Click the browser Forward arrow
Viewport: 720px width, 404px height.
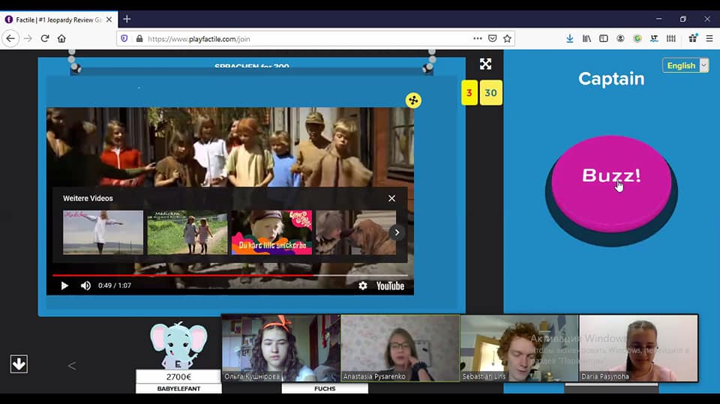28,38
